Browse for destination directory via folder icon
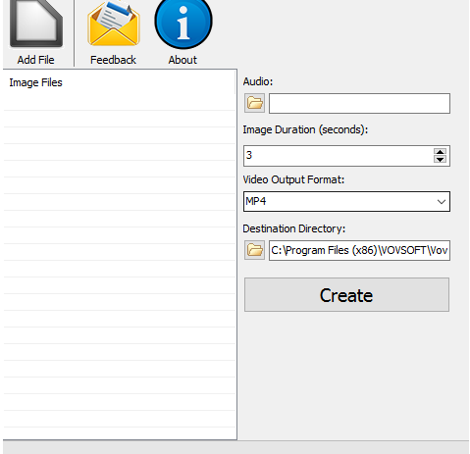Image resolution: width=470 pixels, height=454 pixels. [x=254, y=250]
